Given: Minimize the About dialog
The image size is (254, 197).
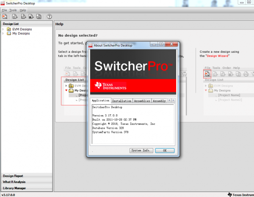Looking at the screenshot, I should tap(154, 44).
